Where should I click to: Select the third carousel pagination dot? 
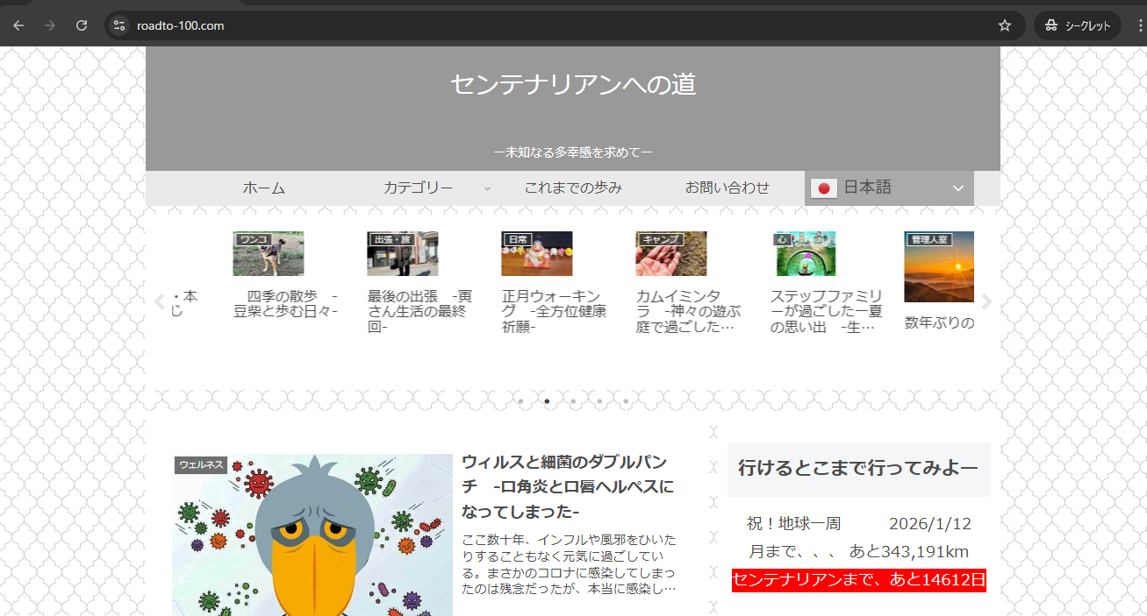pyautogui.click(x=573, y=401)
